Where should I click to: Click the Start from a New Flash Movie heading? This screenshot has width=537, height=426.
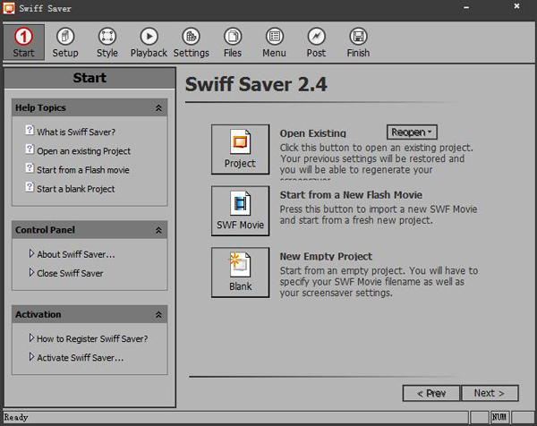[351, 195]
